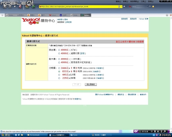Refresh the page with the green icon
This screenshot has width=172, height=137.
click(33, 6)
